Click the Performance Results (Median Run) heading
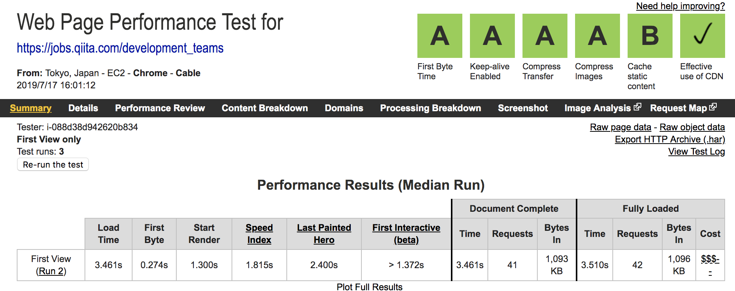This screenshot has height=291, width=735. [x=371, y=185]
